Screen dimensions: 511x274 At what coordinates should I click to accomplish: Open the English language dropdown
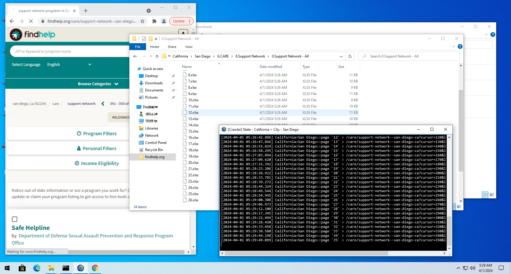[69, 65]
